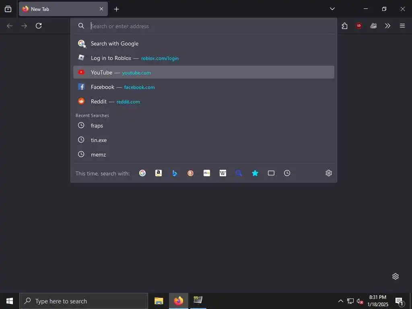Select recent search 'fraps'
Image resolution: width=412 pixels, height=309 pixels.
point(204,126)
